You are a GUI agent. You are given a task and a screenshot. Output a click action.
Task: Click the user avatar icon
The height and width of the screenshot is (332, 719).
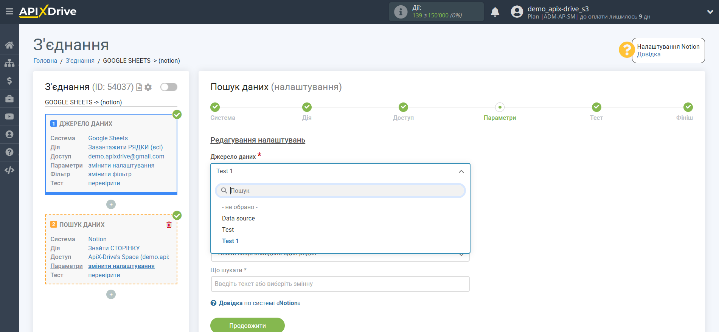point(517,12)
